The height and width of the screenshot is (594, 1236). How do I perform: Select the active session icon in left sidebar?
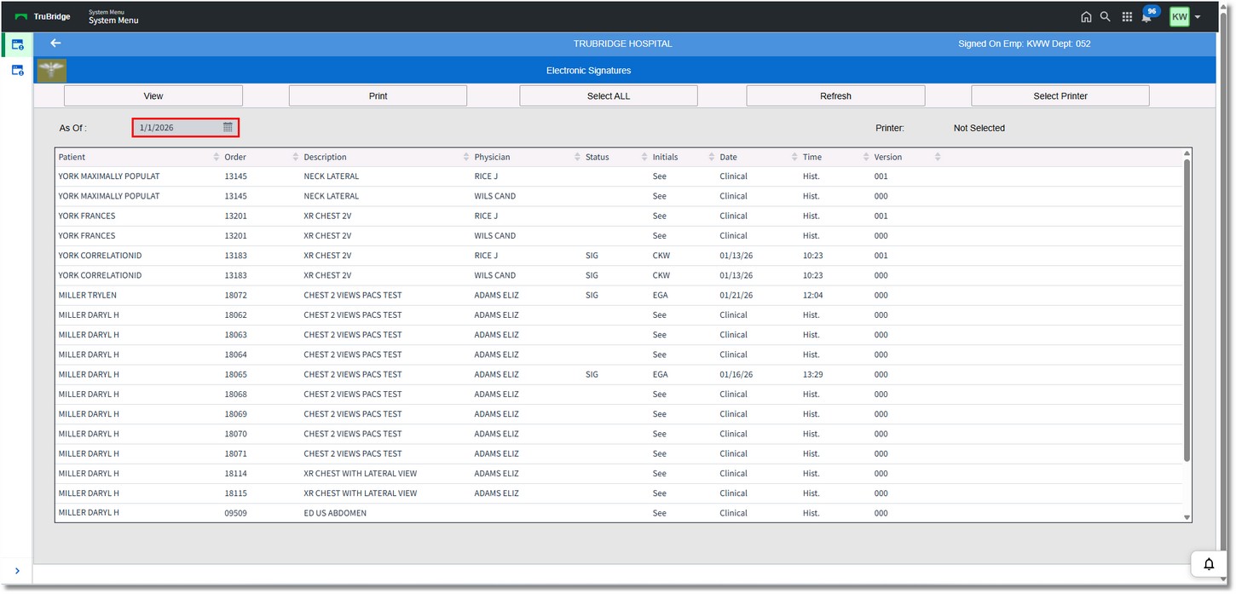click(x=17, y=44)
